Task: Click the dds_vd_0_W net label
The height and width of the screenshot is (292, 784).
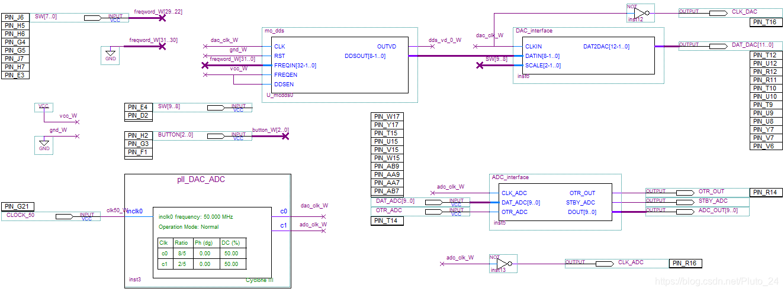Action: tap(444, 40)
